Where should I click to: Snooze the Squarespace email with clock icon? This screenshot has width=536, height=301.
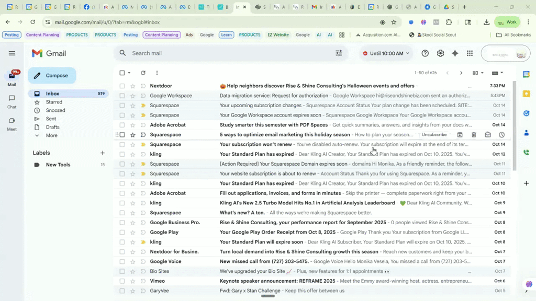[x=501, y=134]
